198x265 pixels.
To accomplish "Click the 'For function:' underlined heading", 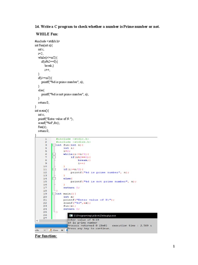I will pyautogui.click(x=46, y=236).
